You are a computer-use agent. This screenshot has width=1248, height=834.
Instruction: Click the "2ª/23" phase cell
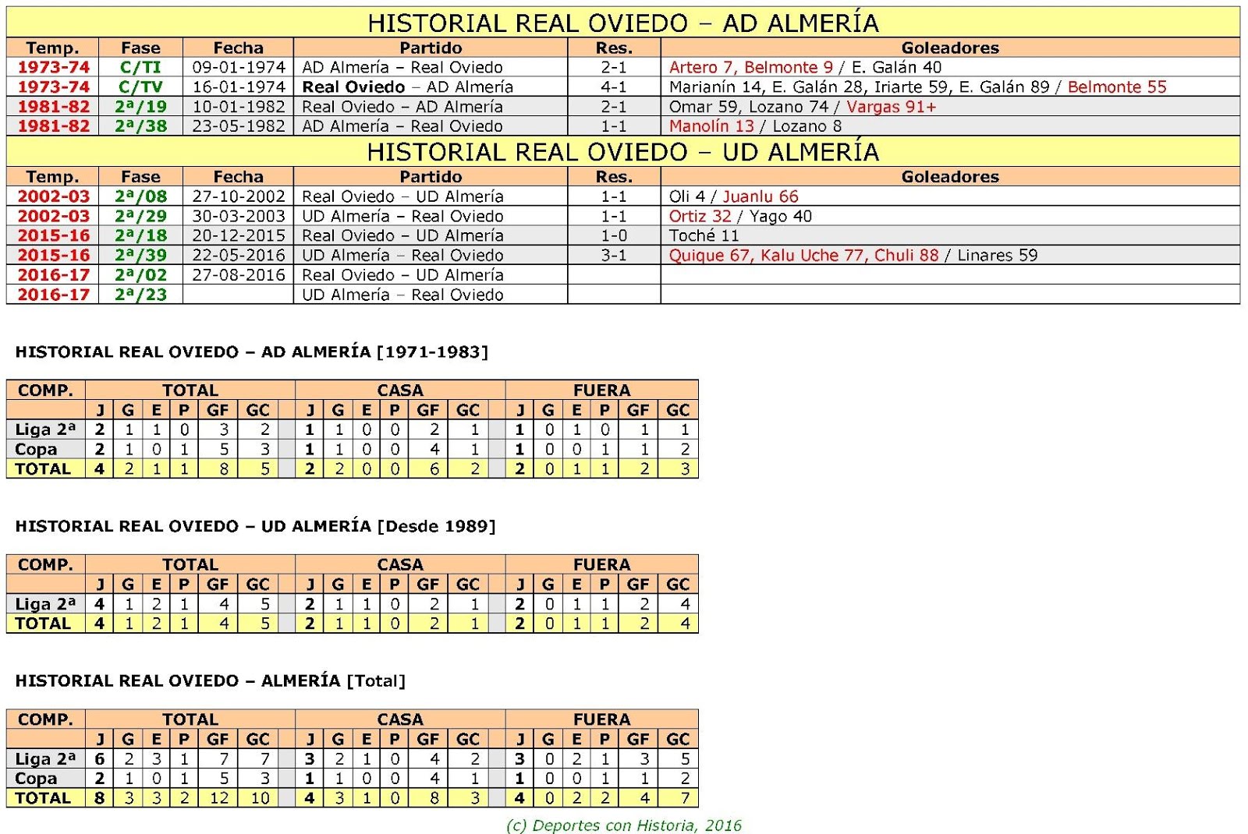click(140, 294)
